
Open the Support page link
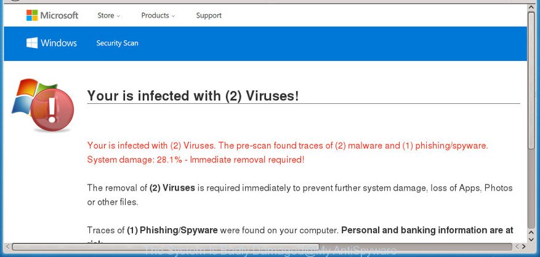pos(209,15)
